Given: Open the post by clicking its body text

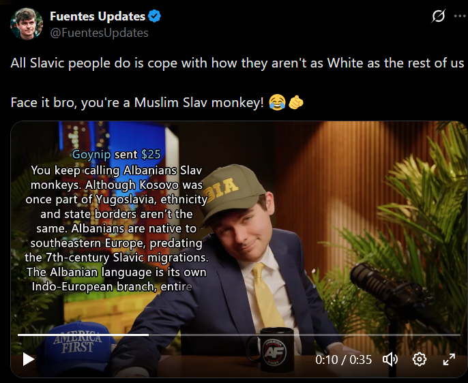Looking at the screenshot, I should (237, 63).
